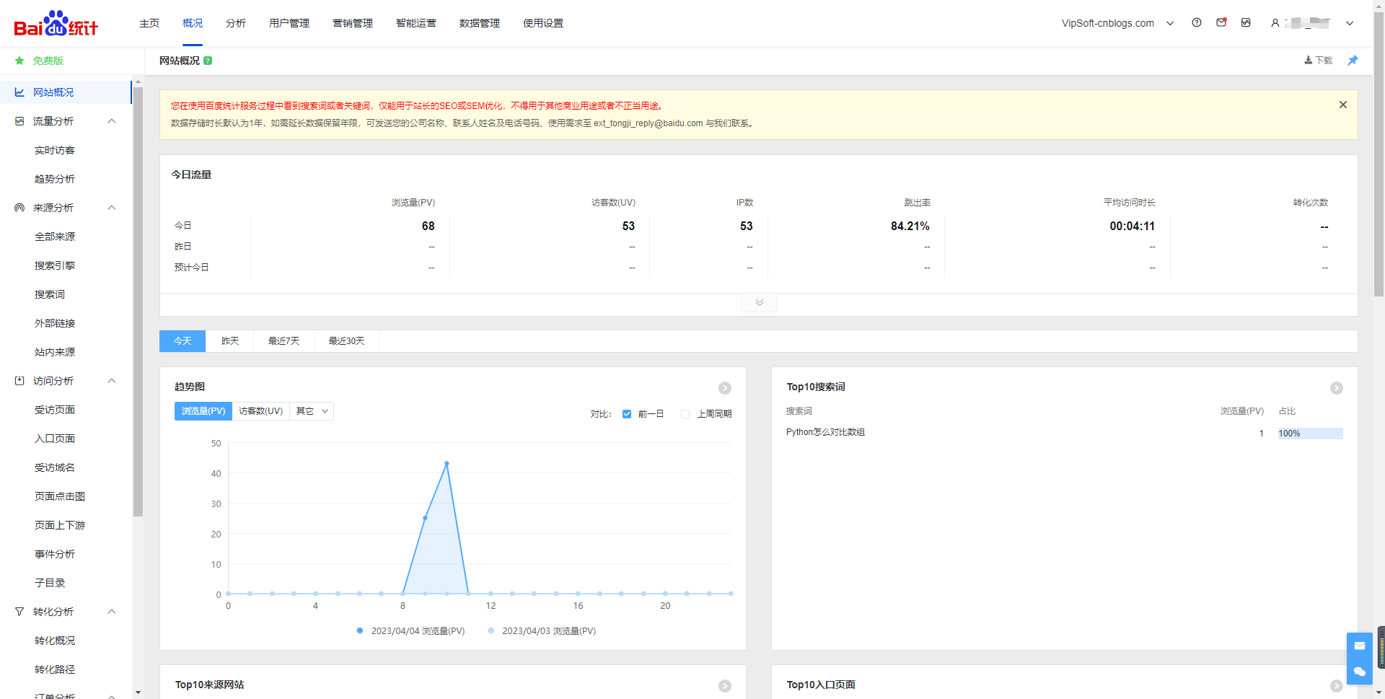Open Top10来源网站 details arrow icon
The image size is (1385, 699).
pyautogui.click(x=725, y=686)
